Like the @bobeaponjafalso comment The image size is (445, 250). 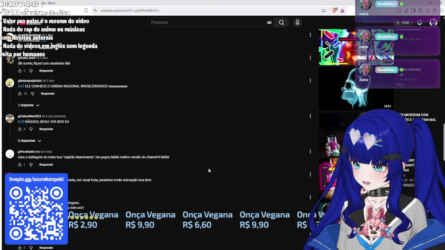tap(19, 94)
